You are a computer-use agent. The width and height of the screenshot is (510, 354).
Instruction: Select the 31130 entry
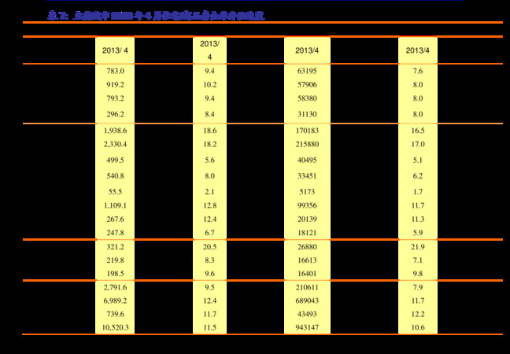(x=307, y=114)
